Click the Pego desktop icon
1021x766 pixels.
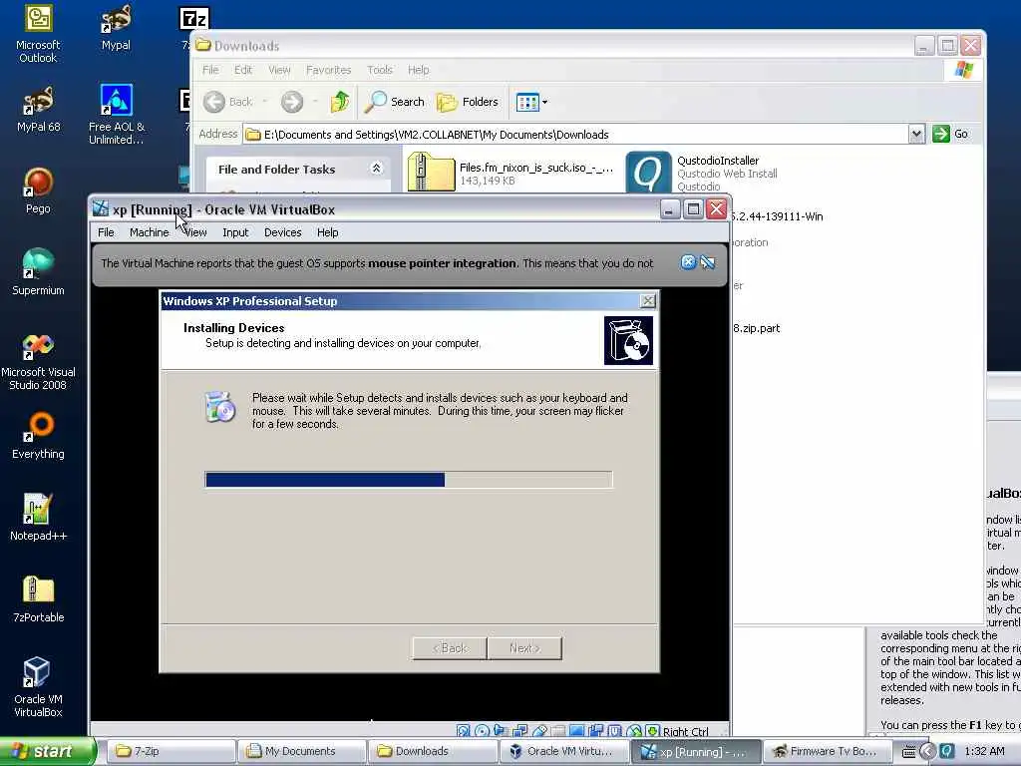coord(38,191)
